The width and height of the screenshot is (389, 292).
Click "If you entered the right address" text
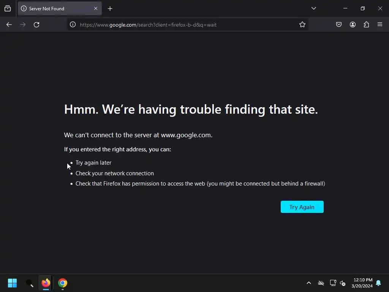(117, 149)
